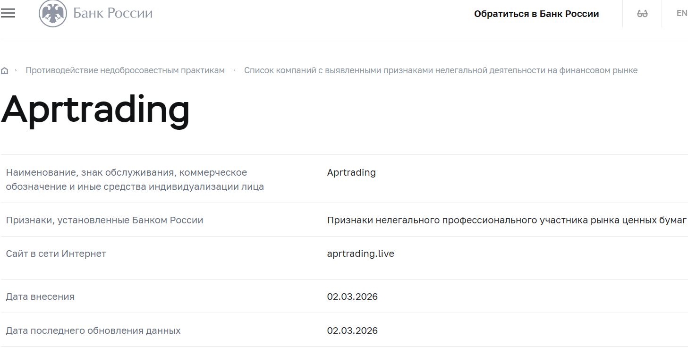
Task: Open the Обратиться в Банк России contact link
Action: [x=536, y=14]
